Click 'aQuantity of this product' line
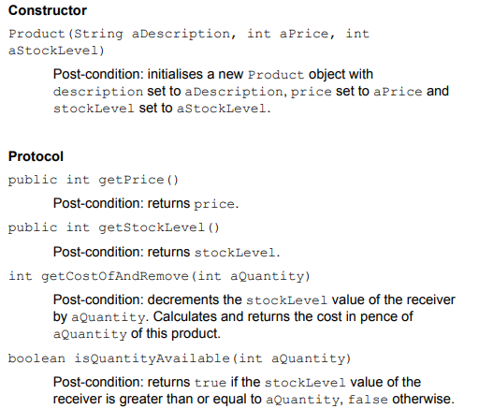The width and height of the screenshot is (479, 409). [137, 334]
